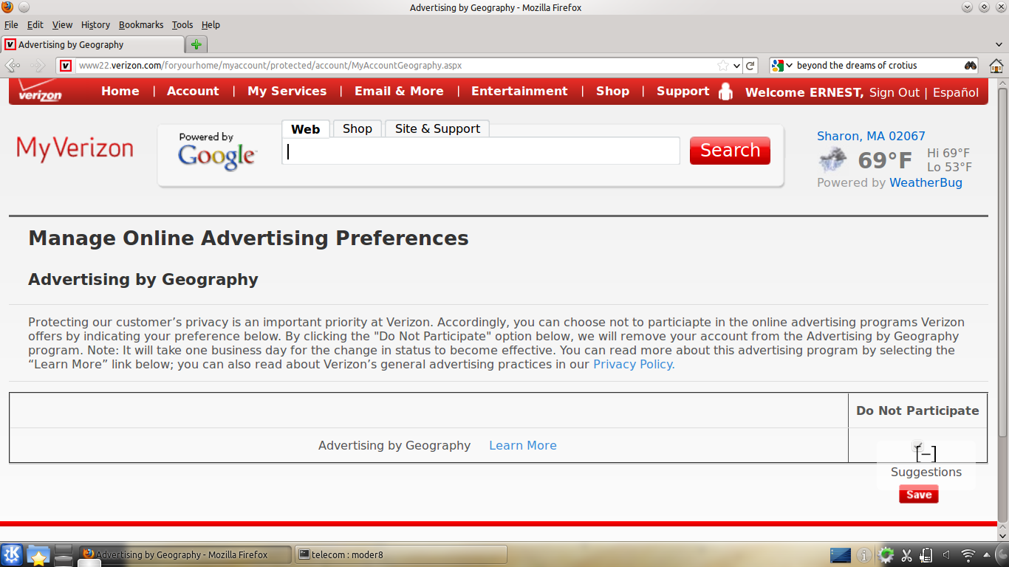1009x567 pixels.
Task: Click the Home navigation item
Action: coord(120,91)
